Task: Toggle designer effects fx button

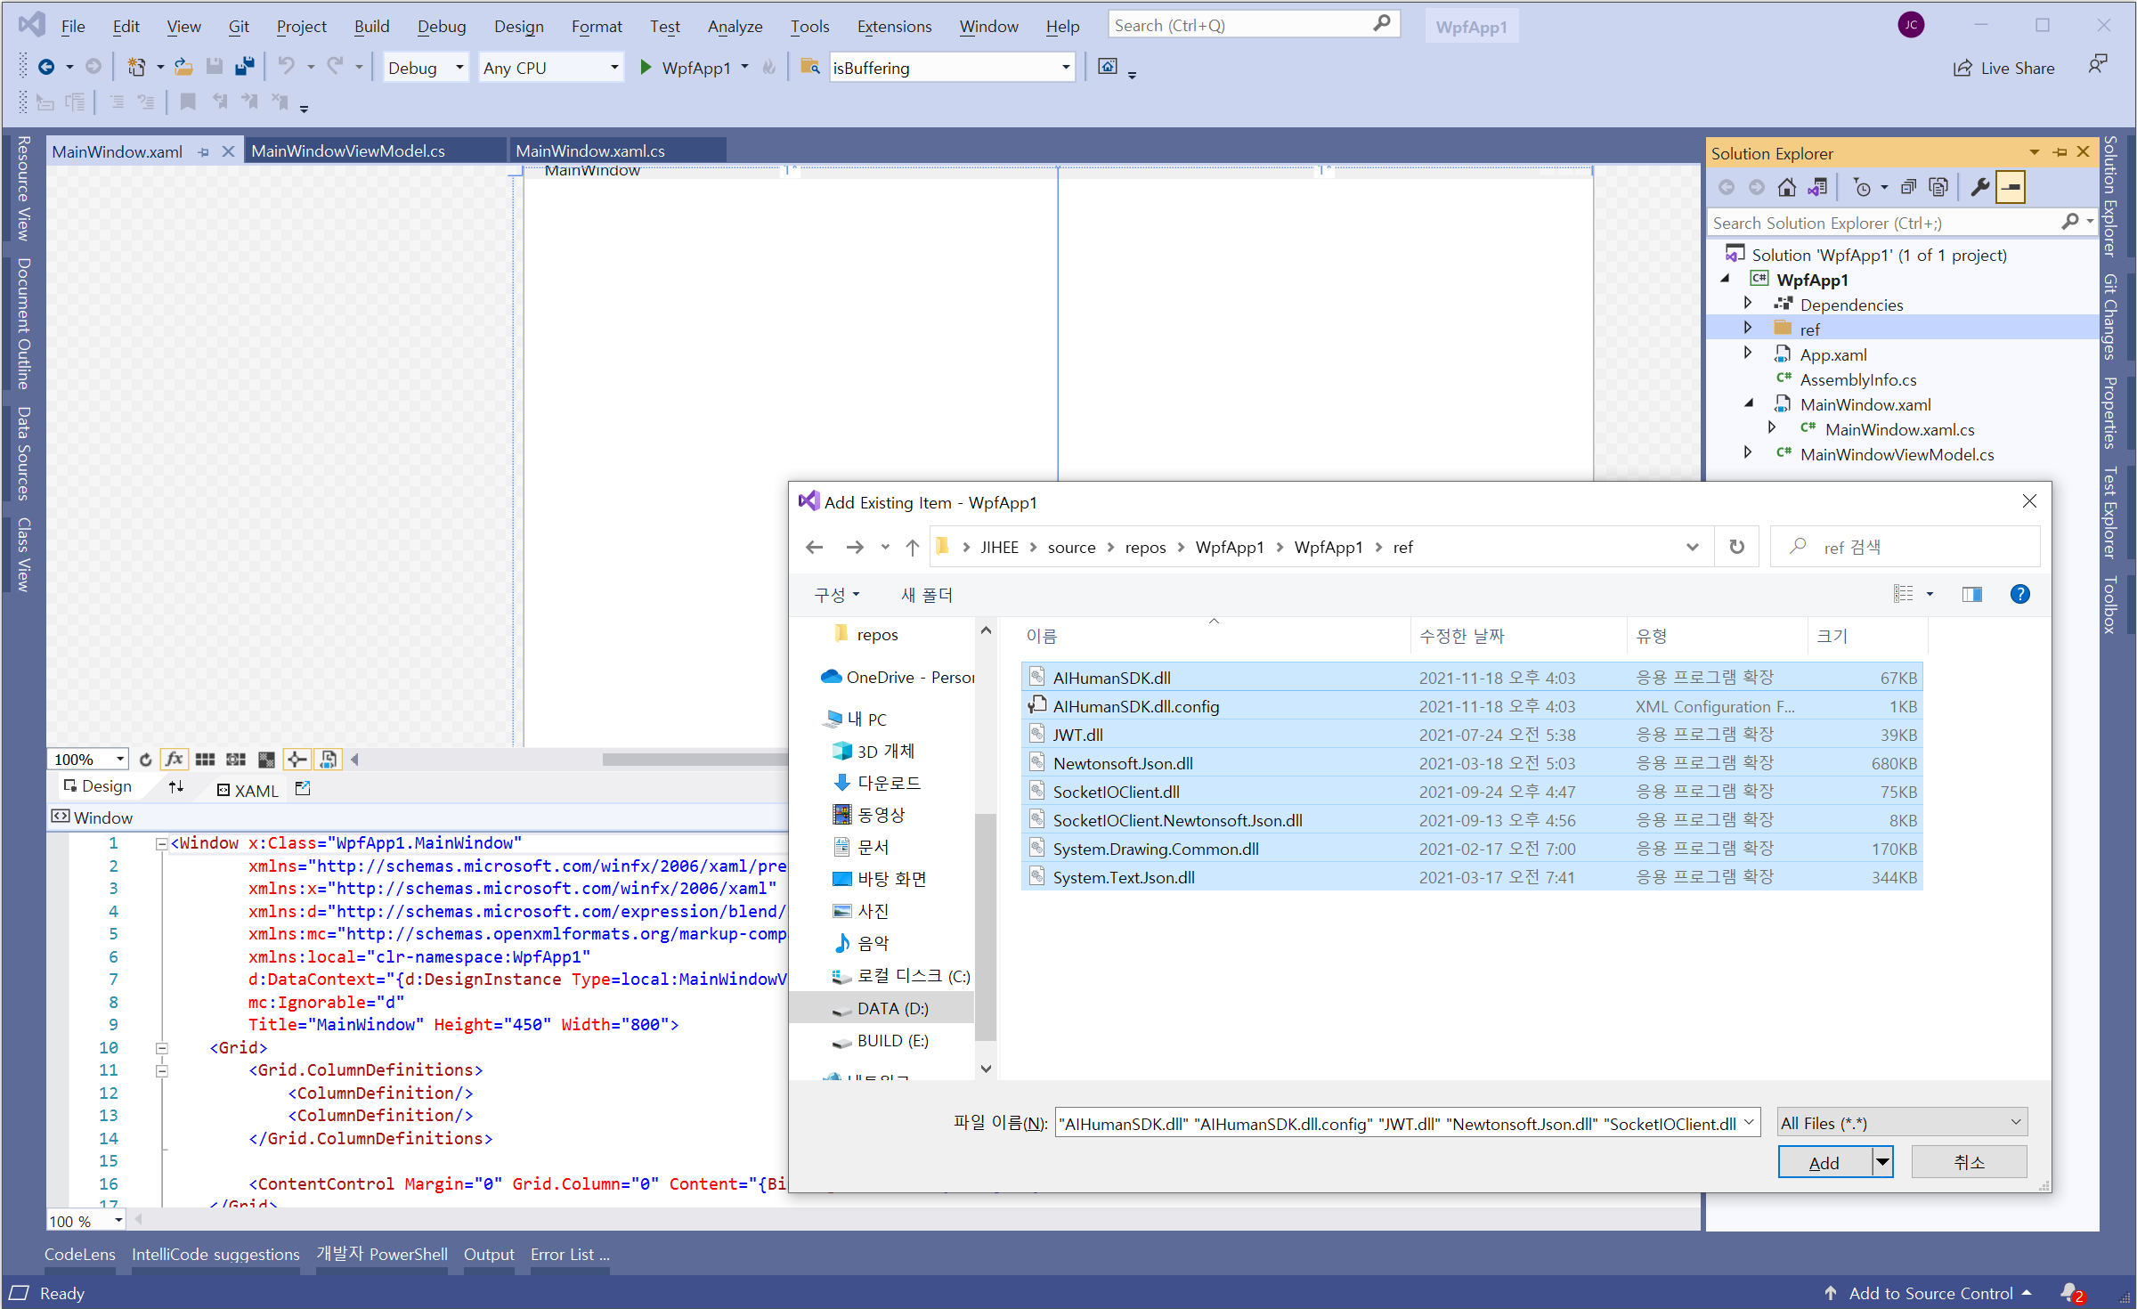Action: tap(174, 760)
